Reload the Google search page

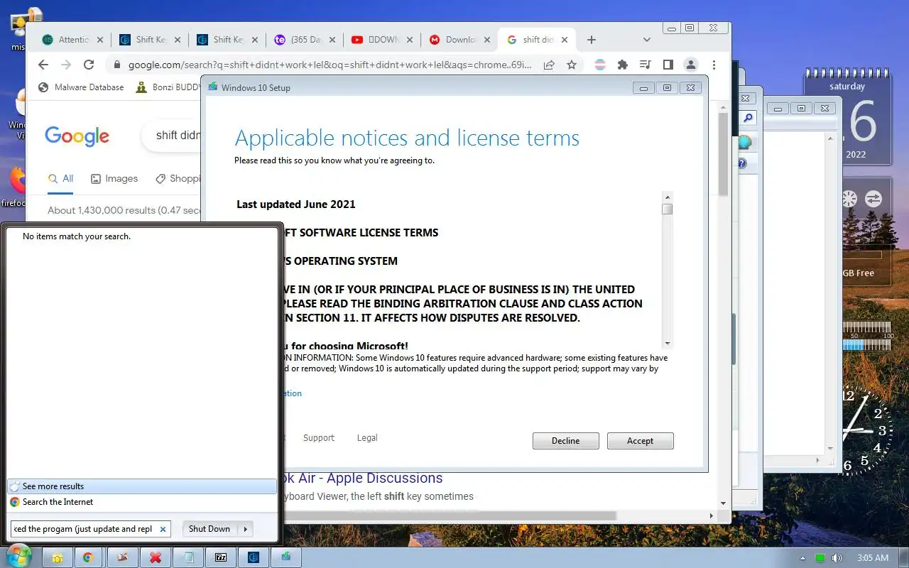coord(89,65)
